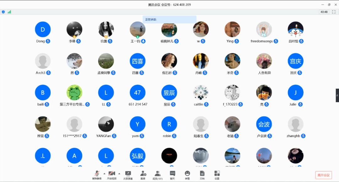Enter full screen mode
Screen dimensions: 339x182
[x=334, y=12]
